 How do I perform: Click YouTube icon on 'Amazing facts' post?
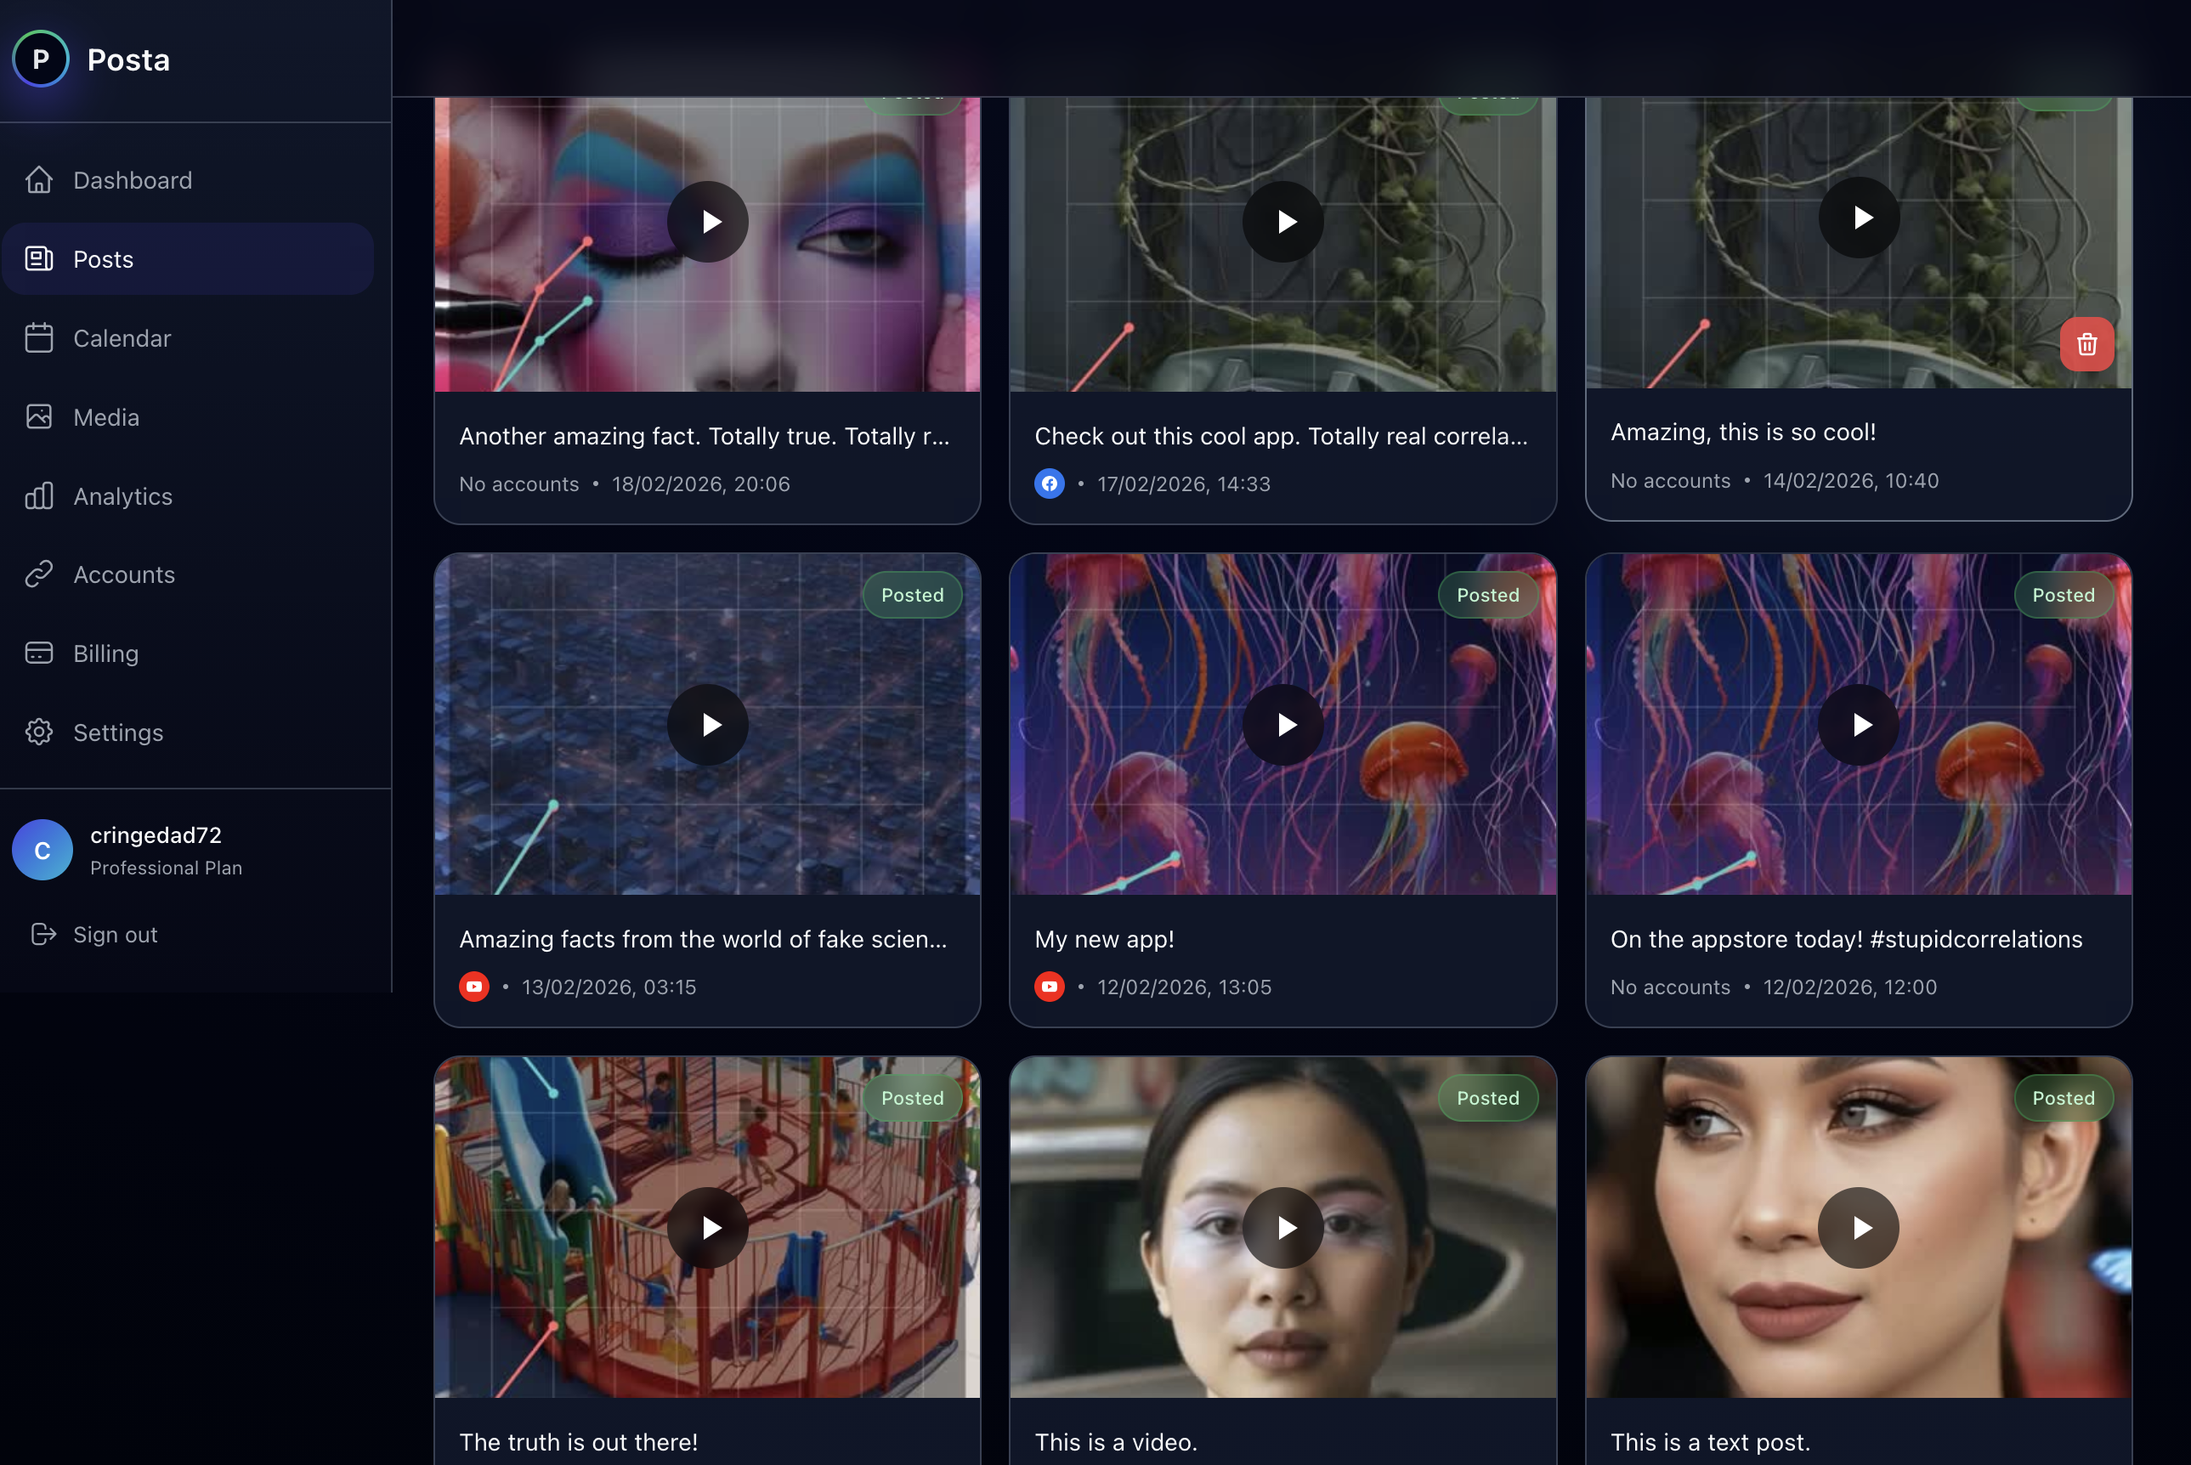[x=473, y=986]
